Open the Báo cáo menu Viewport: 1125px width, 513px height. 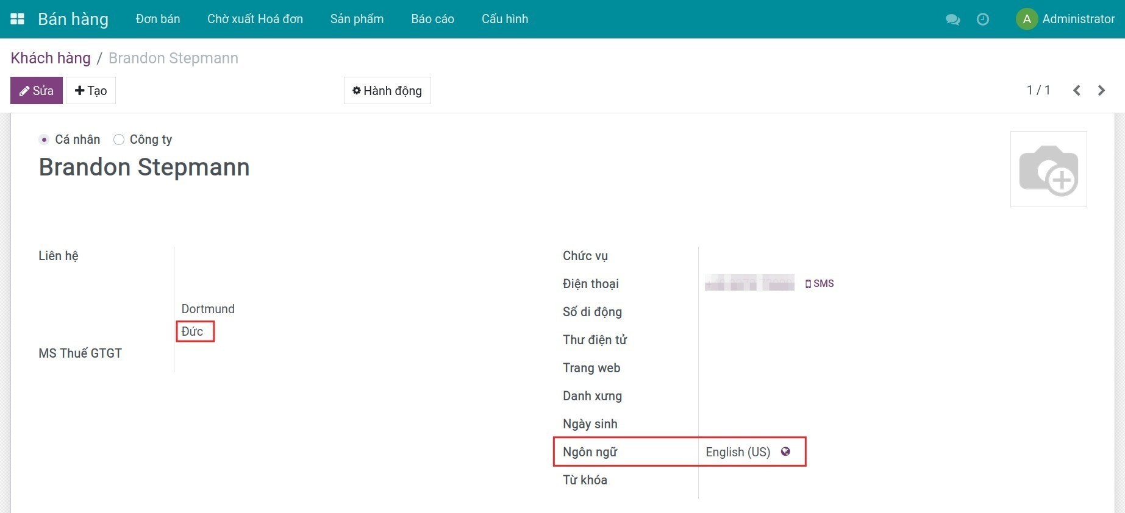tap(432, 19)
